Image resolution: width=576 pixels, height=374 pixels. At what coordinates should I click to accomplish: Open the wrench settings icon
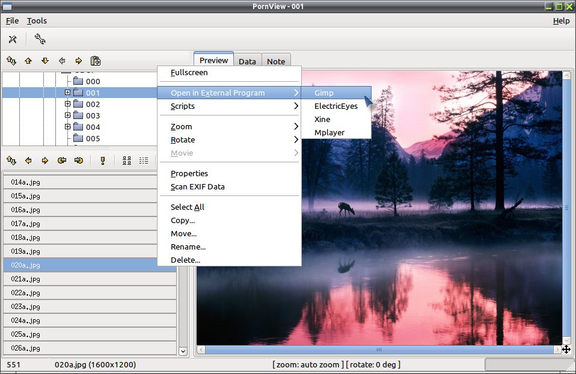tap(40, 39)
